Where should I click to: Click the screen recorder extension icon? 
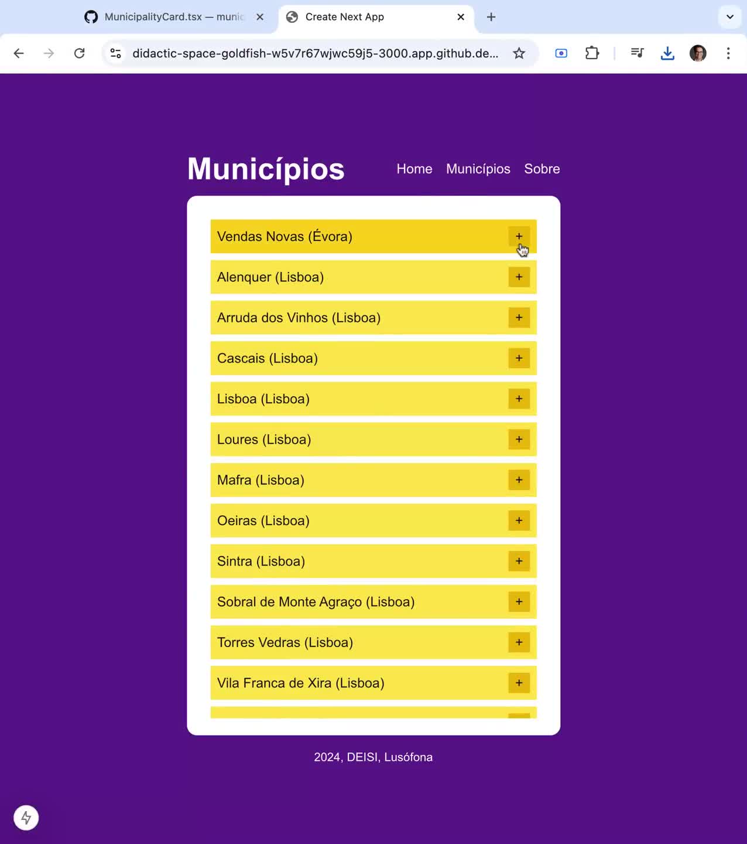(561, 53)
